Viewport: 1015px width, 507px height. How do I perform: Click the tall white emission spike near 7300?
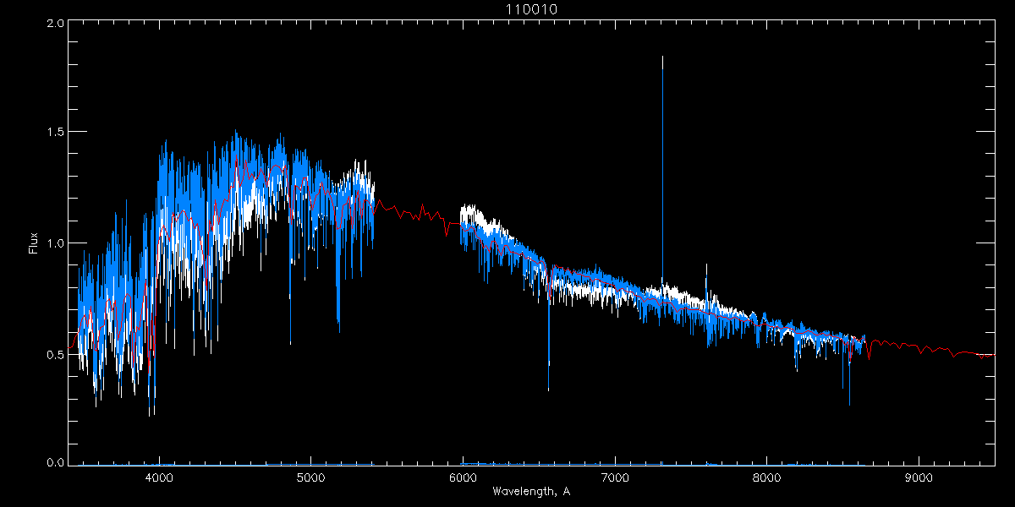click(662, 169)
